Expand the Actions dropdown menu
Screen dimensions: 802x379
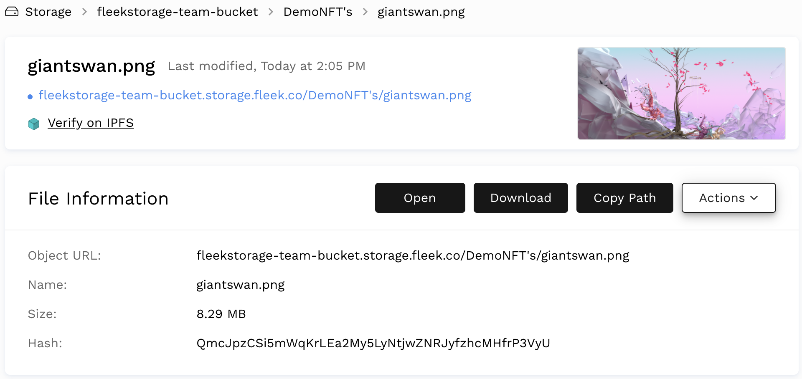point(728,198)
